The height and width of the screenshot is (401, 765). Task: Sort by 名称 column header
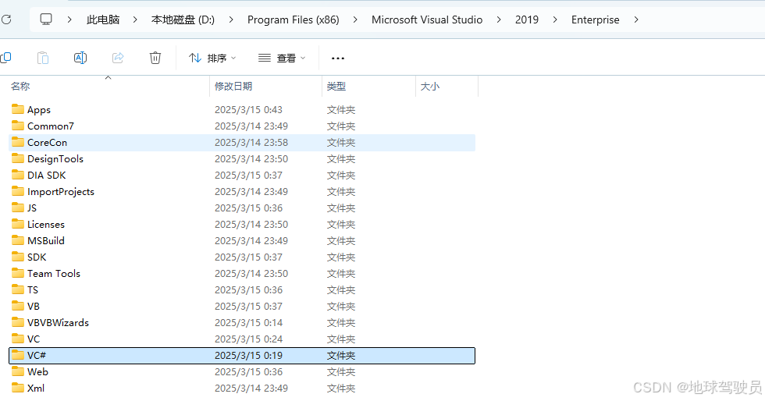point(20,87)
